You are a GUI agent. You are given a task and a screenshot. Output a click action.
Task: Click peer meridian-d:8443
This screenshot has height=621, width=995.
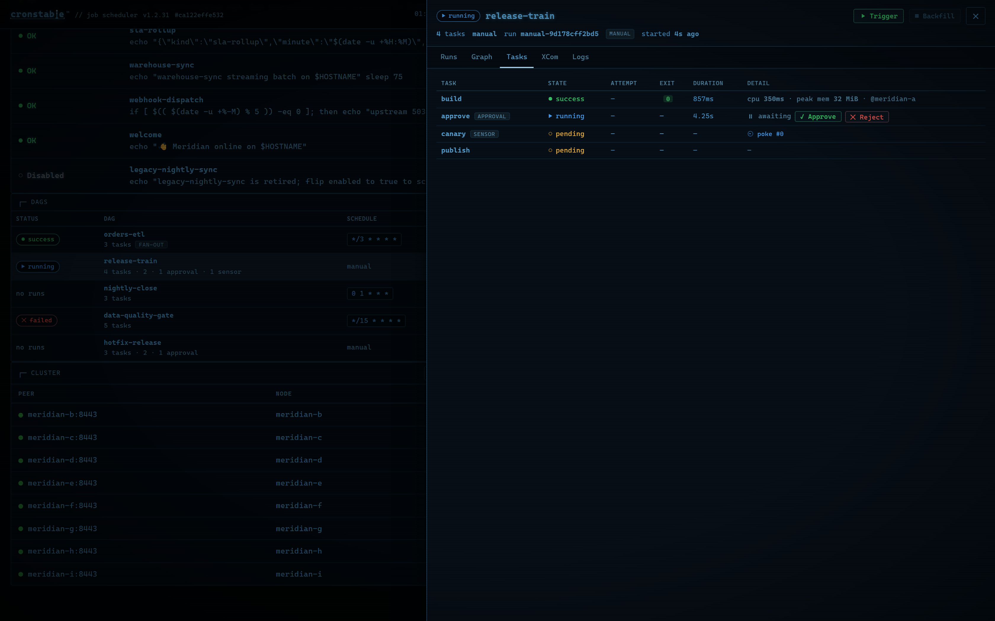pyautogui.click(x=62, y=460)
